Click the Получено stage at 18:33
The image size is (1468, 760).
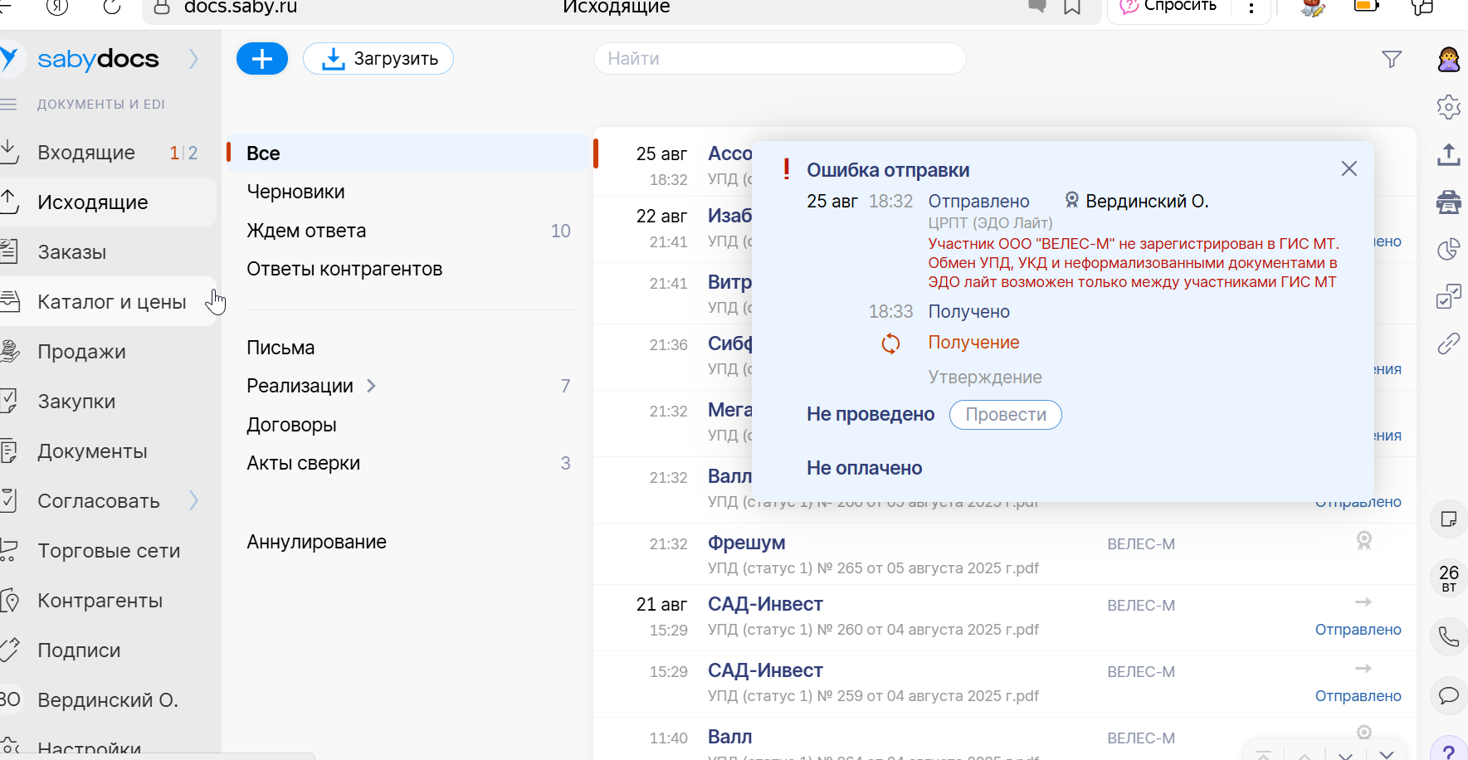968,312
